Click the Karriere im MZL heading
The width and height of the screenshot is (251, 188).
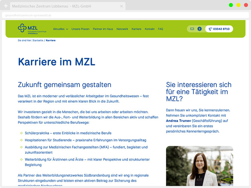56,62
